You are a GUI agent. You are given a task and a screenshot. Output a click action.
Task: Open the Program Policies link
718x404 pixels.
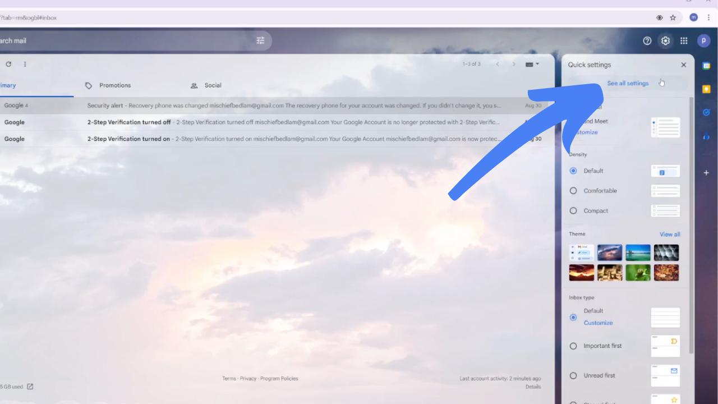(x=279, y=379)
